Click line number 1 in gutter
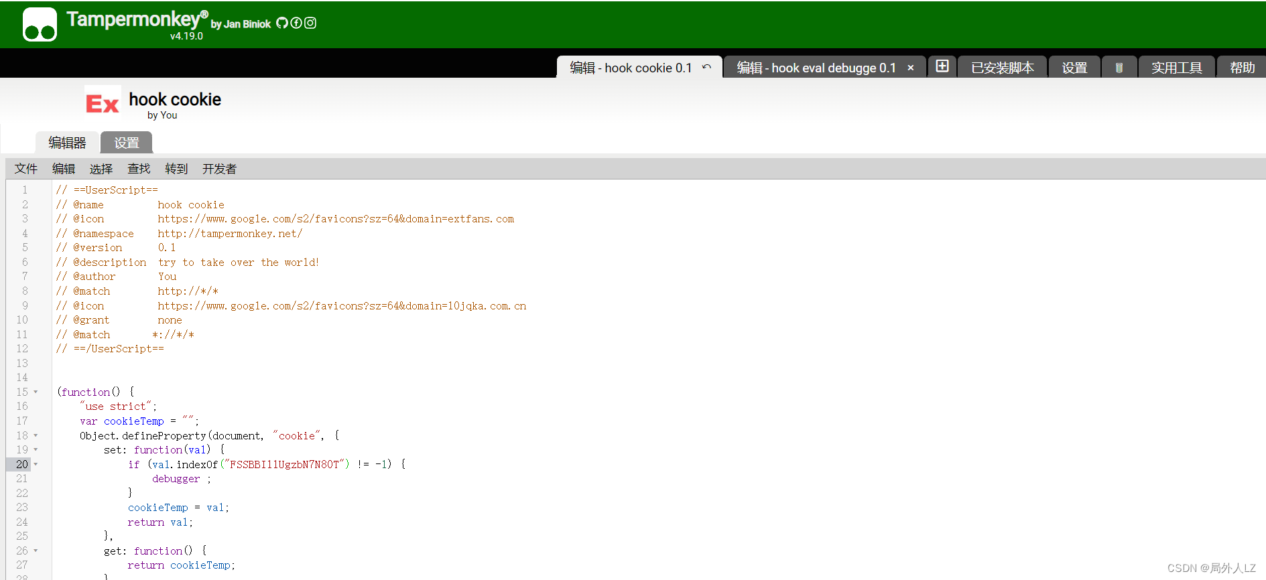 (25, 190)
